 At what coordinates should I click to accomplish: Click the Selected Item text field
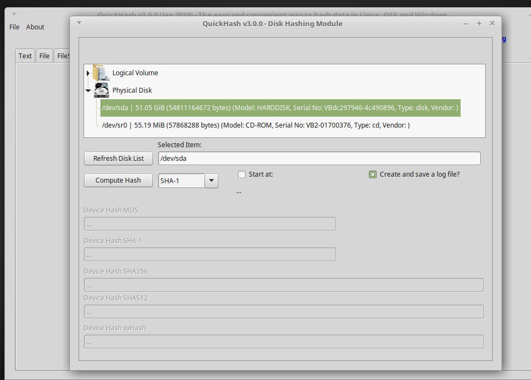pos(319,158)
